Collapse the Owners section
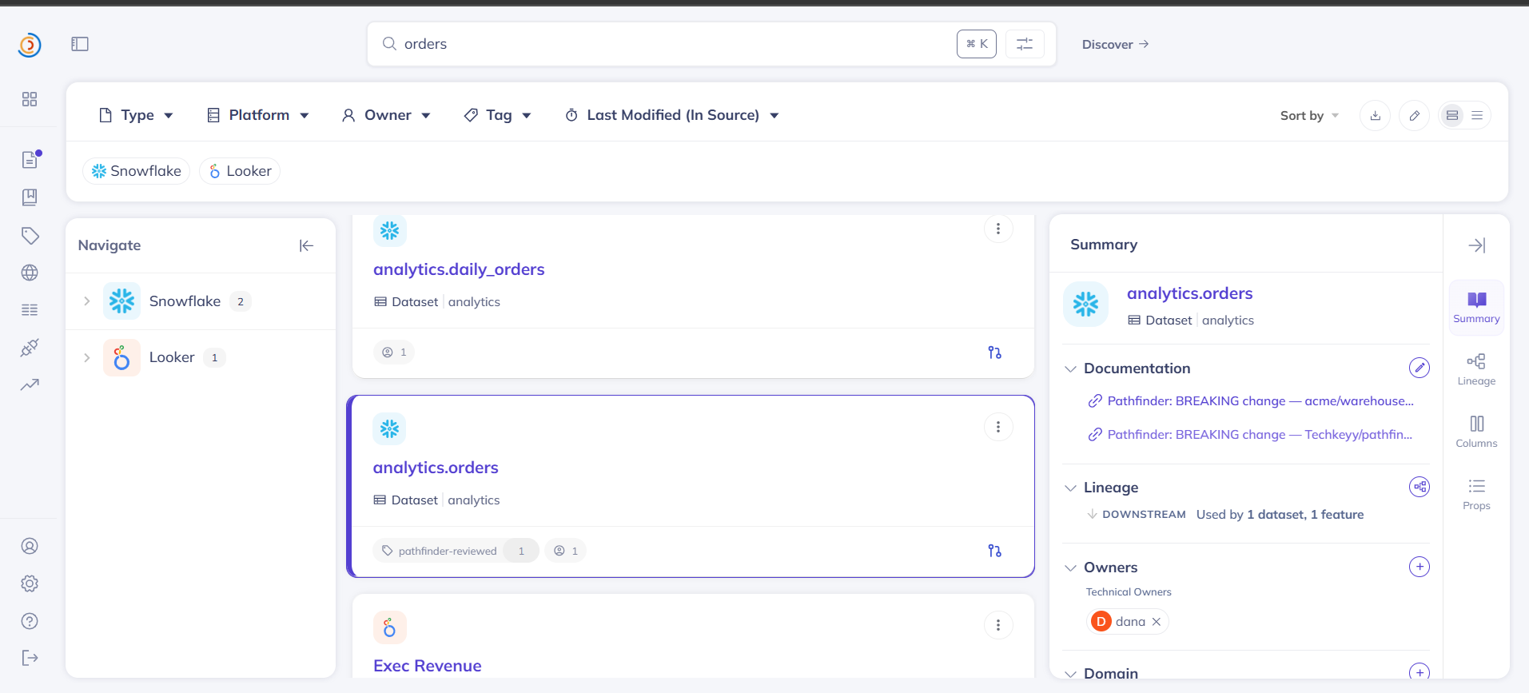 [1070, 568]
